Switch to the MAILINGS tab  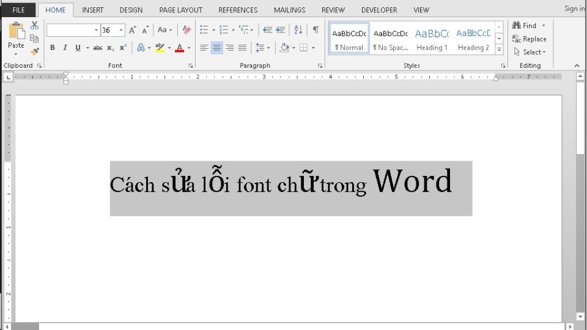click(289, 10)
